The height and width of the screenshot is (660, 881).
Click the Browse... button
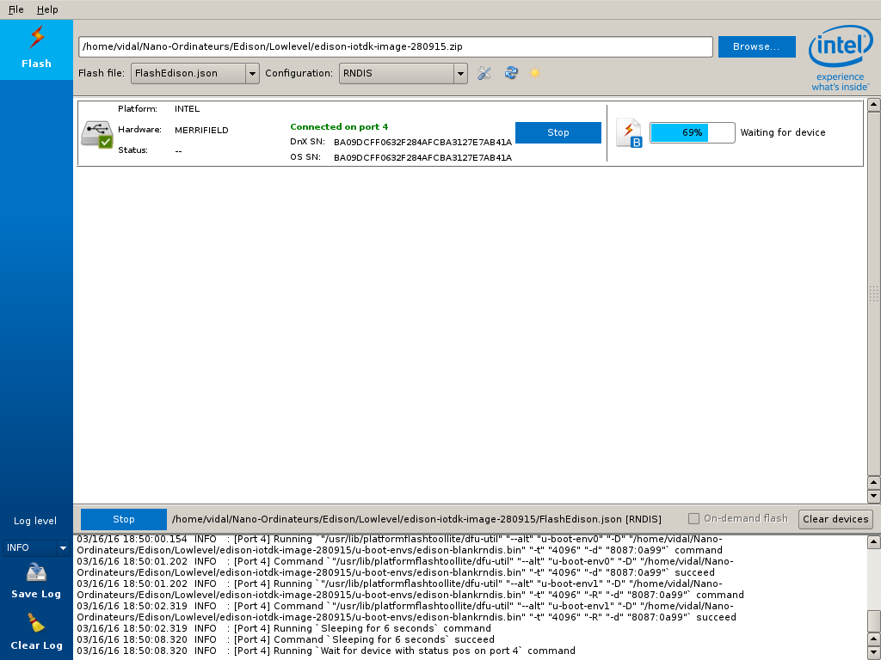coord(756,46)
